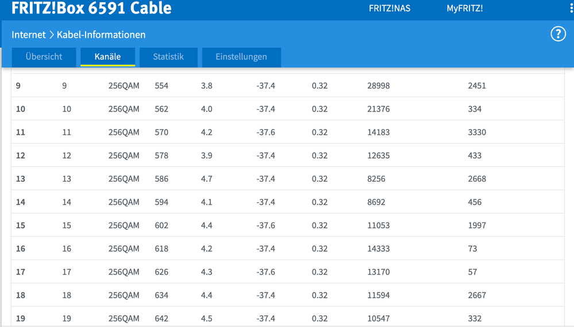Viewport: 574px width, 327px height.
Task: Go to the Einstellungen tab
Action: [x=241, y=57]
